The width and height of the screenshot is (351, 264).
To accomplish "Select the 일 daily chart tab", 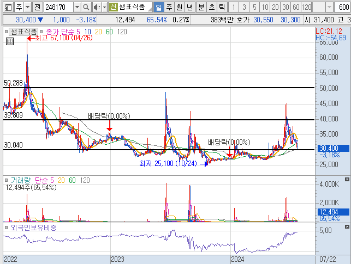I will pyautogui.click(x=158, y=7).
